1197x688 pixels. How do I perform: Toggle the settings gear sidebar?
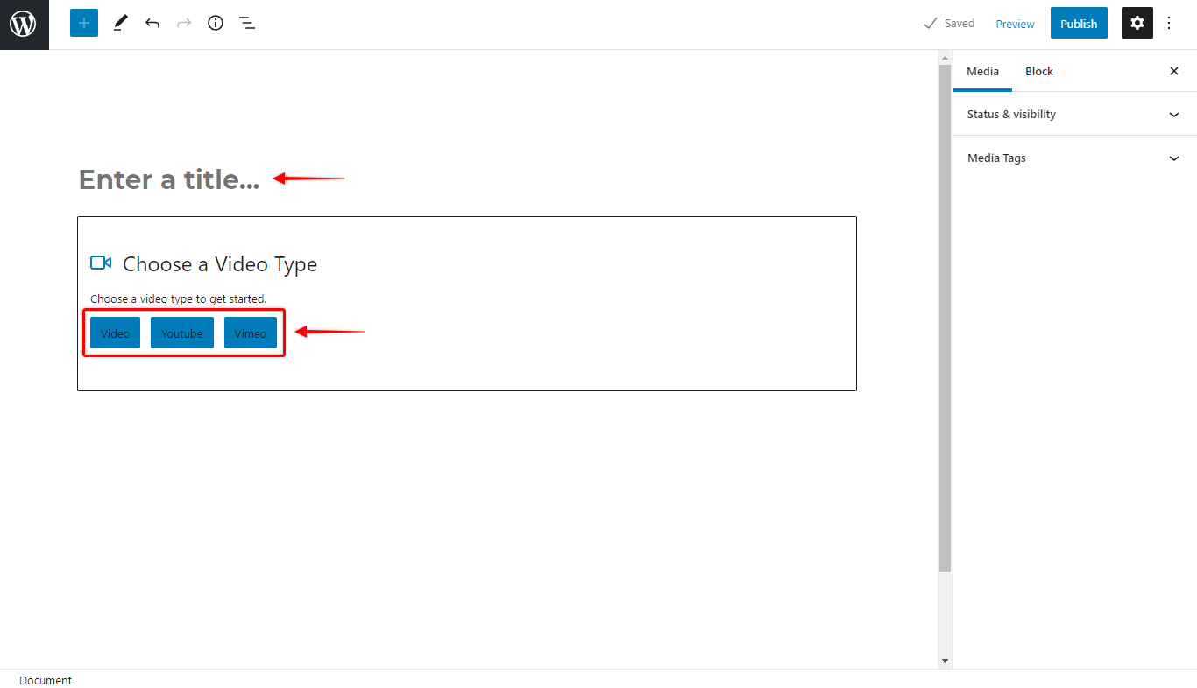point(1137,24)
